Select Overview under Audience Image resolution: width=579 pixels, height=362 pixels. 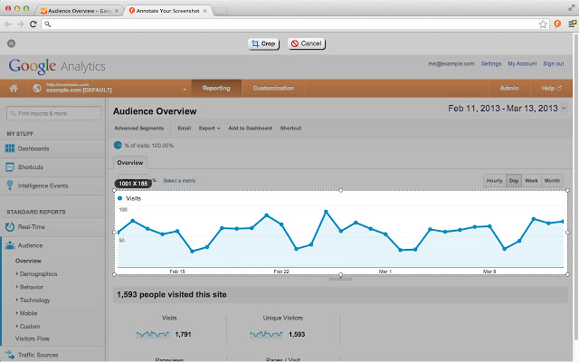[x=28, y=261]
